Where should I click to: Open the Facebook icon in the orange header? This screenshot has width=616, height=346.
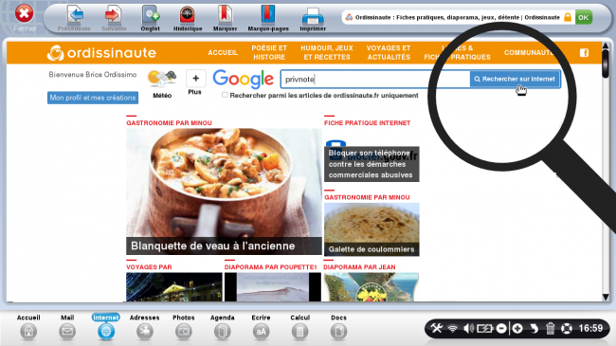(x=584, y=53)
